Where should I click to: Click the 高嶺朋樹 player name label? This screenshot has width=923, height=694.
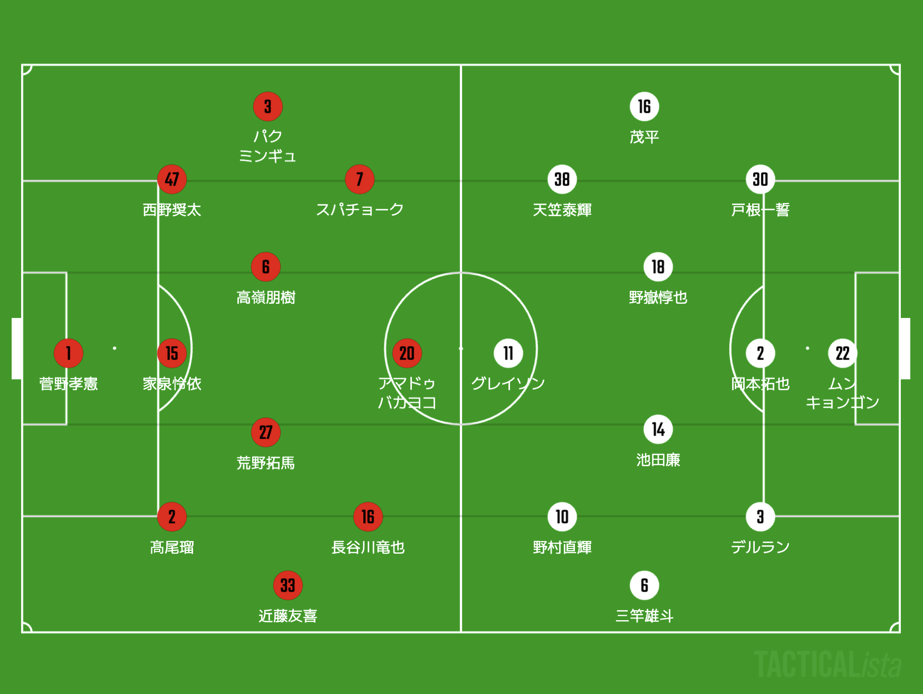click(266, 297)
